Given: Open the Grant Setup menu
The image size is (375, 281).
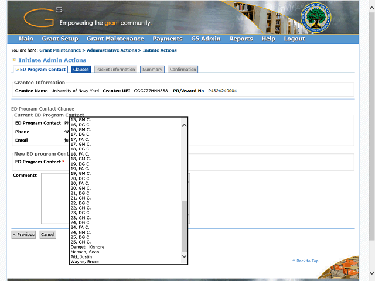Looking at the screenshot, I should [60, 39].
